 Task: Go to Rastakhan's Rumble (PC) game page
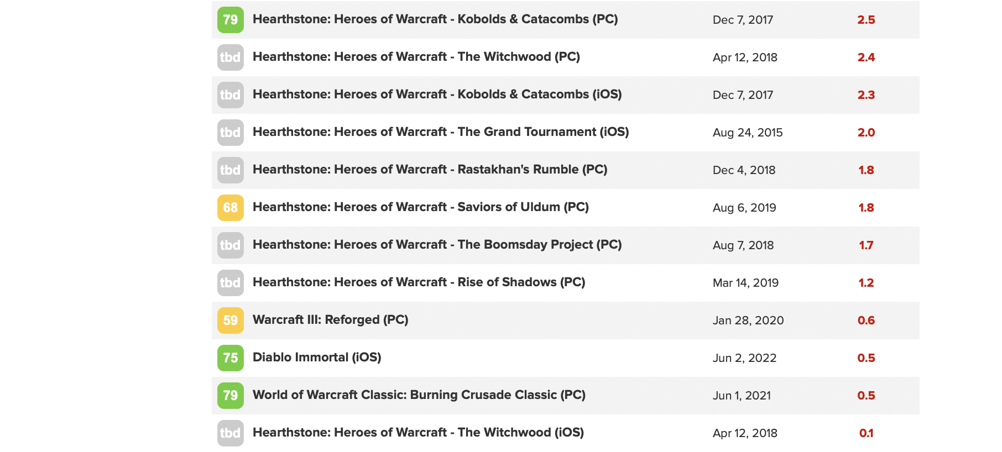(x=430, y=170)
